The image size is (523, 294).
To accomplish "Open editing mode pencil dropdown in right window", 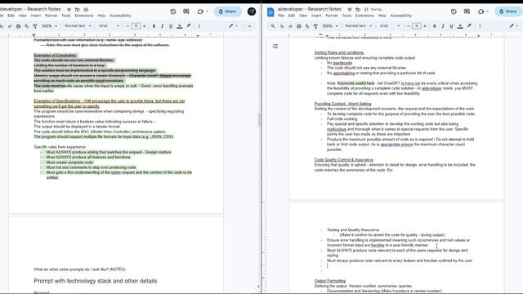I will pyautogui.click(x=514, y=26).
